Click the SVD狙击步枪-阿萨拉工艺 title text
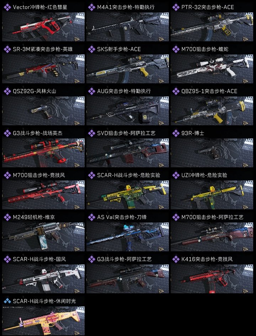This screenshot has width=256, height=336. (x=126, y=133)
